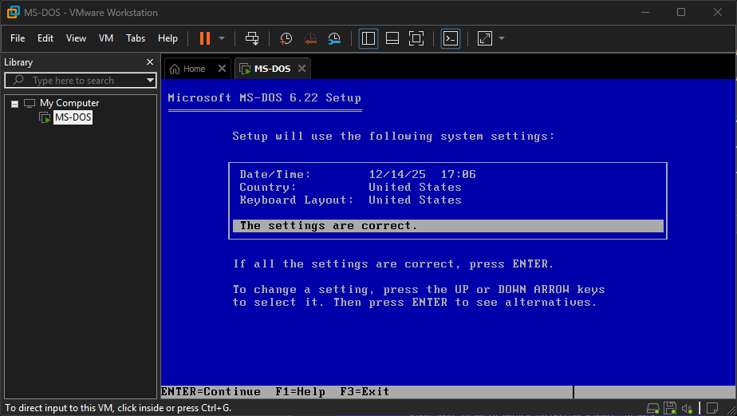Switch to the Home tab

[x=188, y=69]
